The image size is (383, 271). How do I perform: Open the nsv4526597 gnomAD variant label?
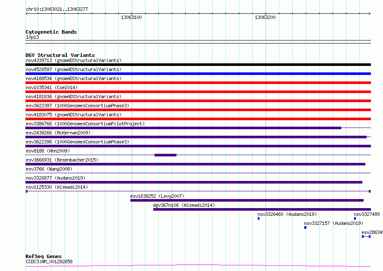point(74,69)
